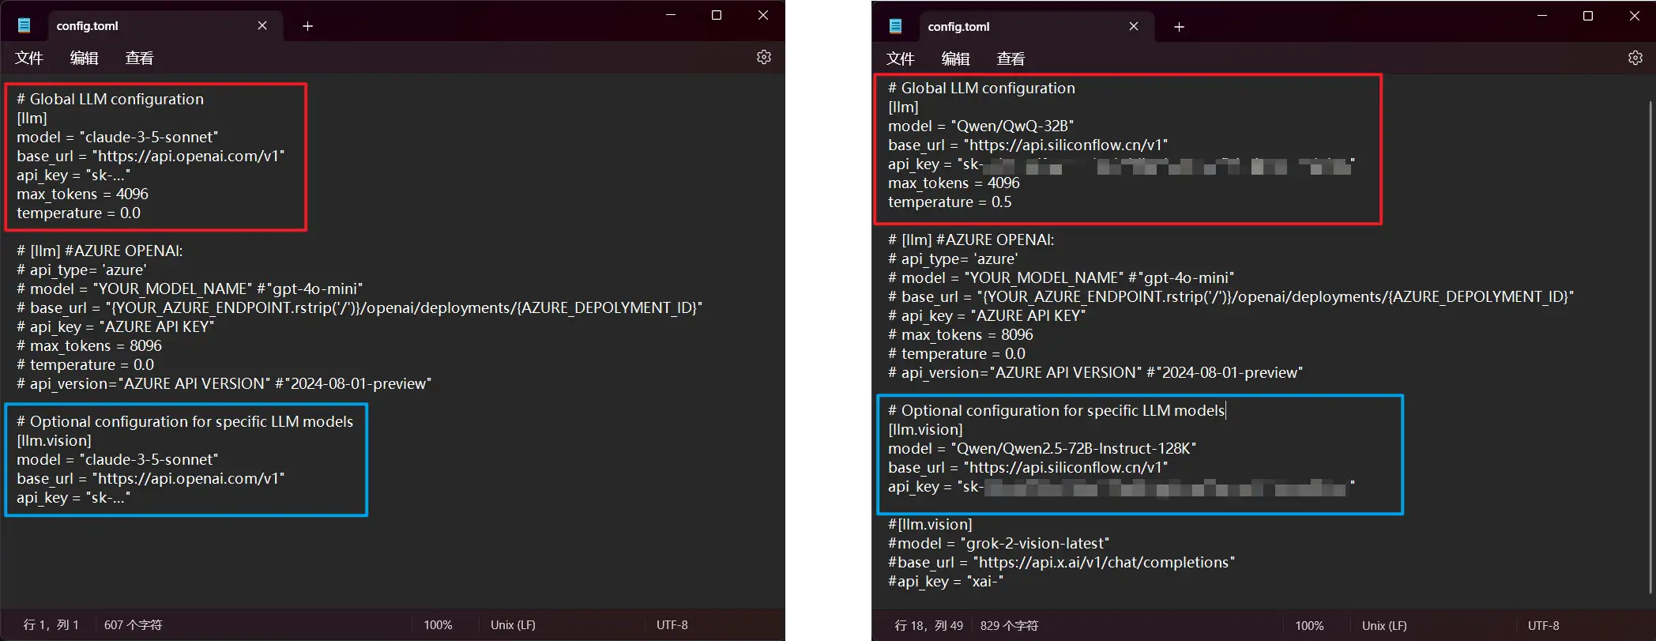The image size is (1656, 641).
Task: Minimize the left Notepad window
Action: coord(670,15)
